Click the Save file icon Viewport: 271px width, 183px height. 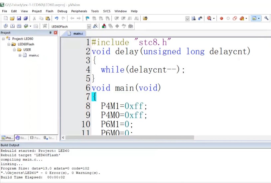(x=19, y=19)
